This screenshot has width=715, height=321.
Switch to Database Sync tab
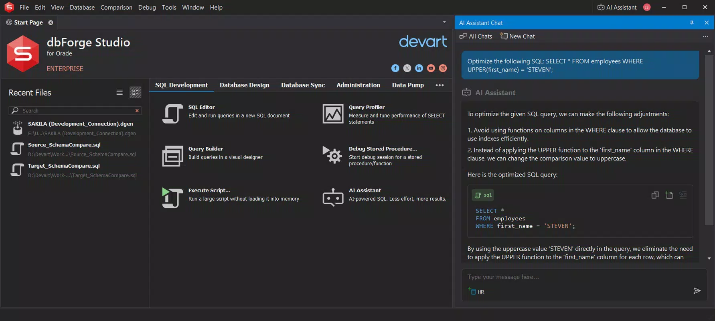tap(303, 85)
